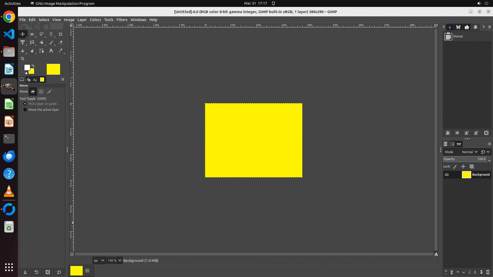Activate the Text tool
This screenshot has height=277, width=493.
(x=51, y=51)
